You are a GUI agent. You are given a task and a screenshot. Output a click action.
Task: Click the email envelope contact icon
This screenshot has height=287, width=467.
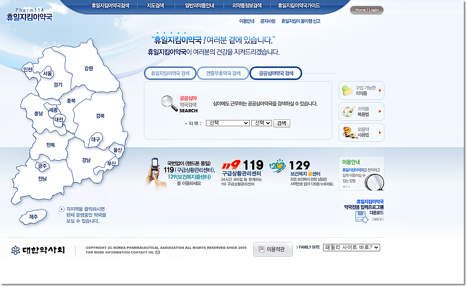[x=157, y=252]
